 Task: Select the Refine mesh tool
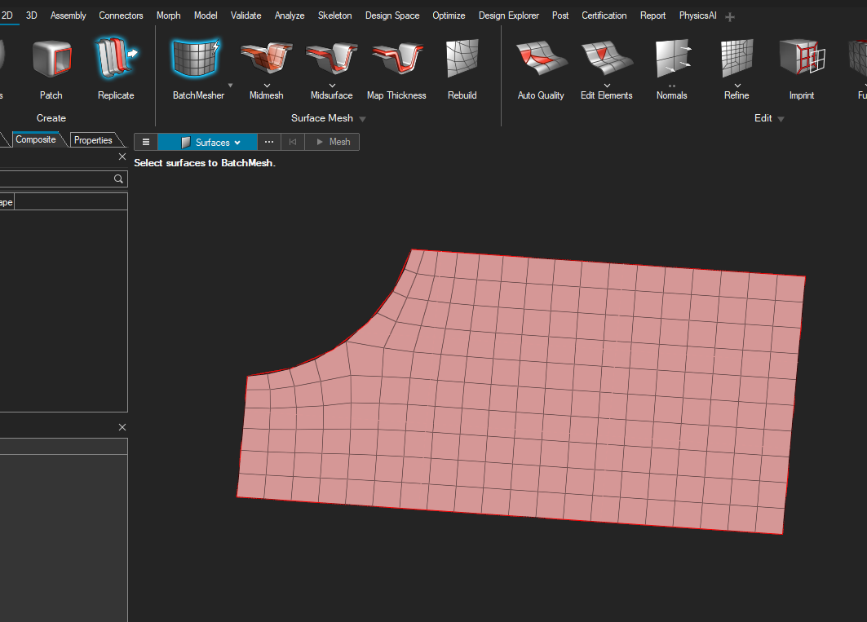click(x=737, y=58)
